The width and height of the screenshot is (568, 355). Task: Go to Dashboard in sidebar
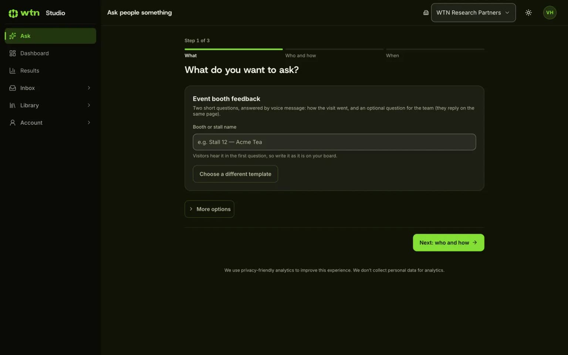[x=50, y=53]
